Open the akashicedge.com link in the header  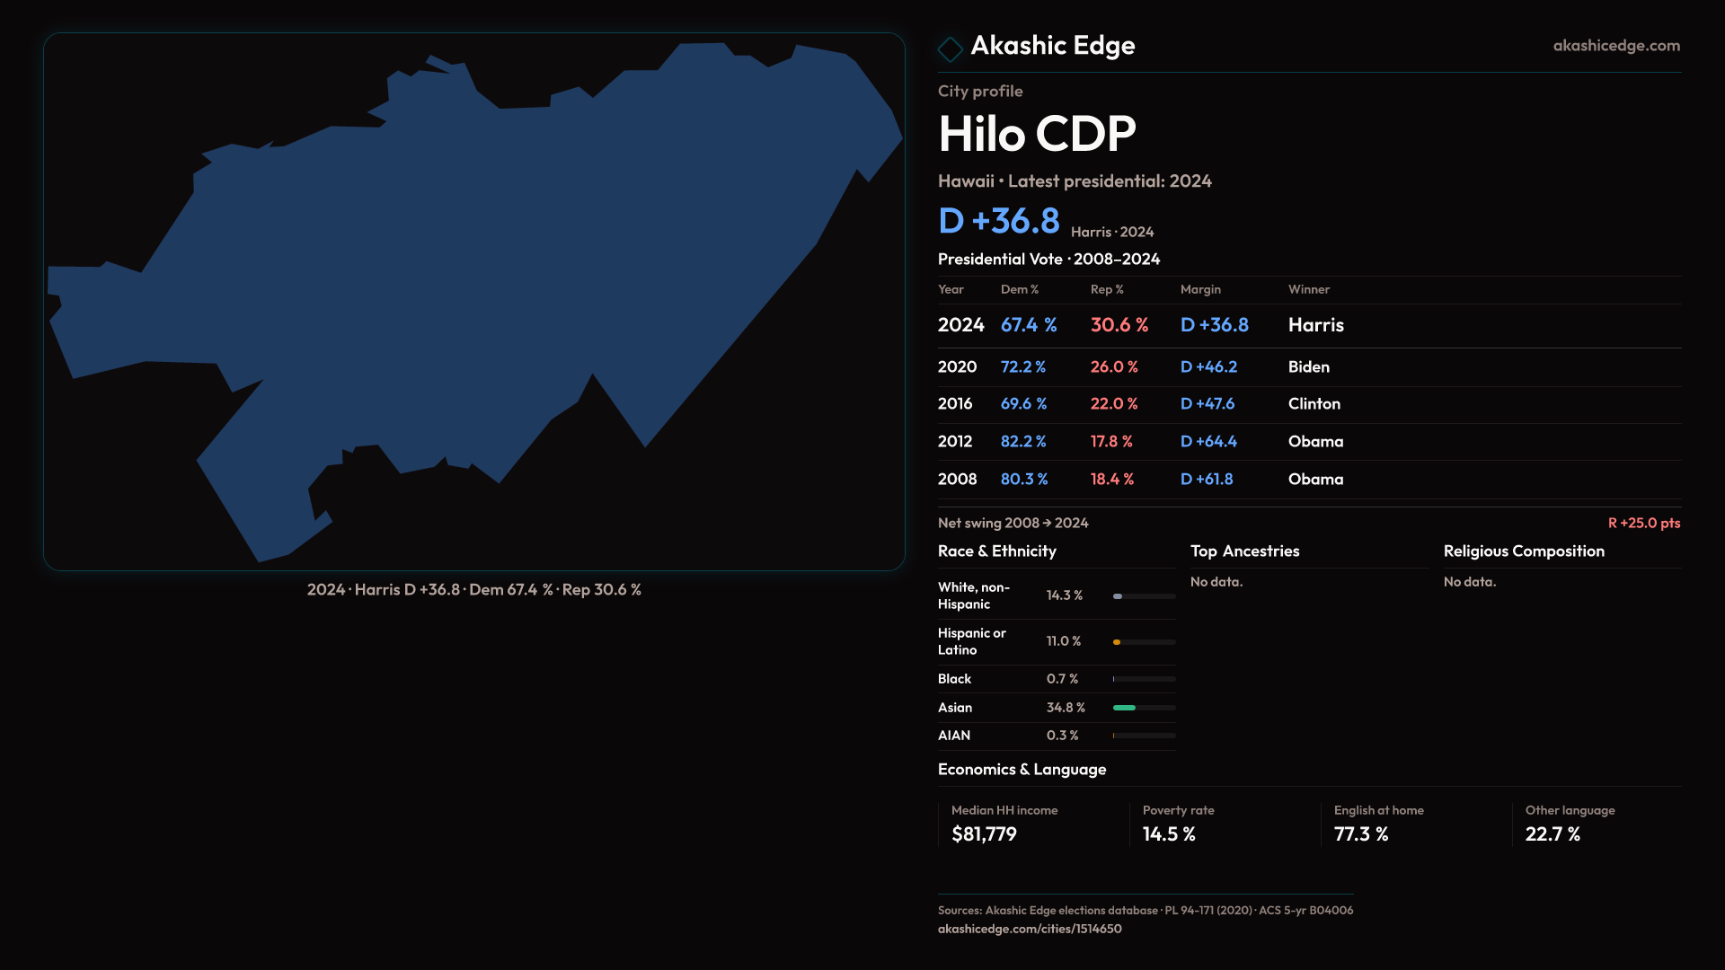(1615, 46)
